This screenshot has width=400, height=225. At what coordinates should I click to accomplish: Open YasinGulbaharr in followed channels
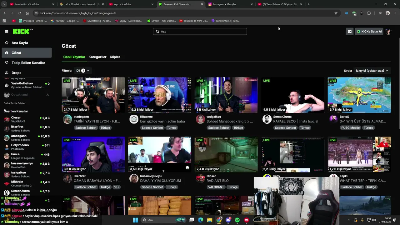(x=27, y=85)
